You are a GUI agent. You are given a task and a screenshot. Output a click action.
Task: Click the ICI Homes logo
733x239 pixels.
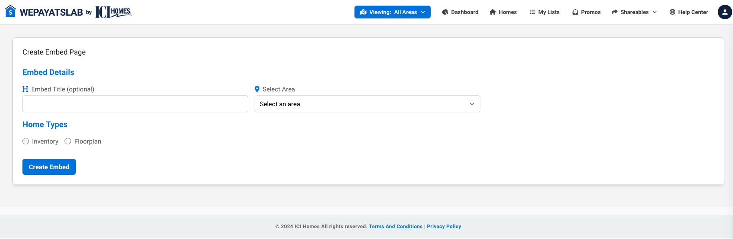click(113, 12)
